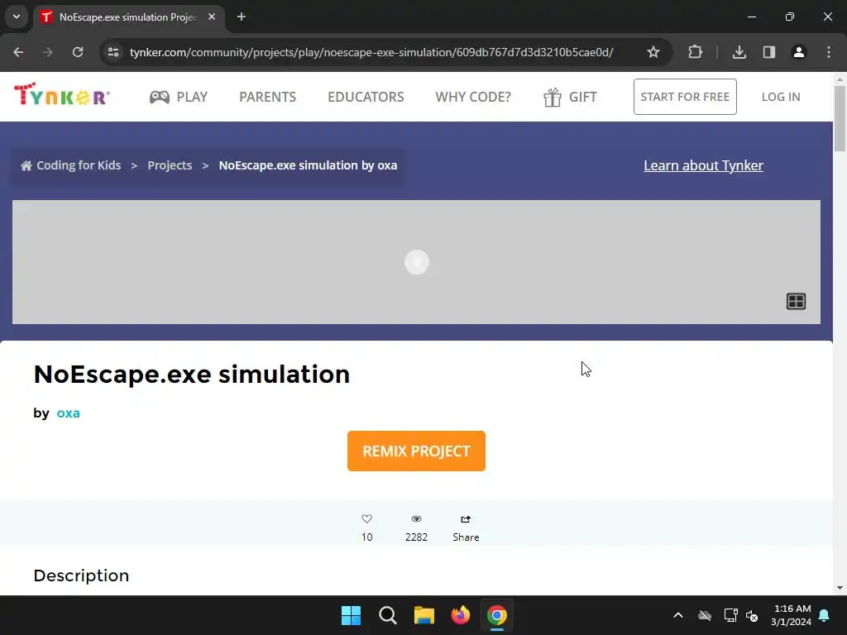
Task: Click the 10 likes count
Action: tap(366, 537)
